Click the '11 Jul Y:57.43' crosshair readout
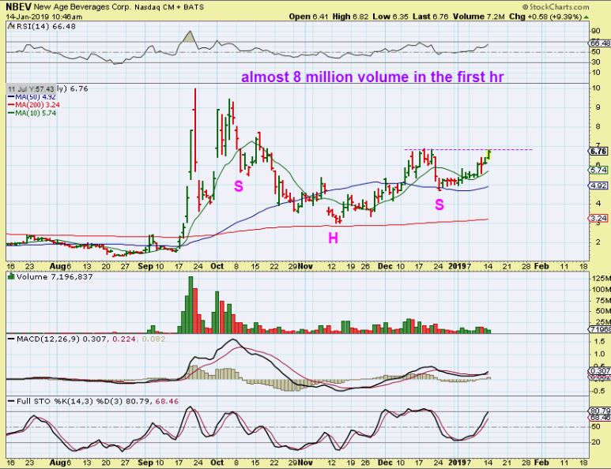Viewport: 611px width, 469px height. click(x=31, y=88)
